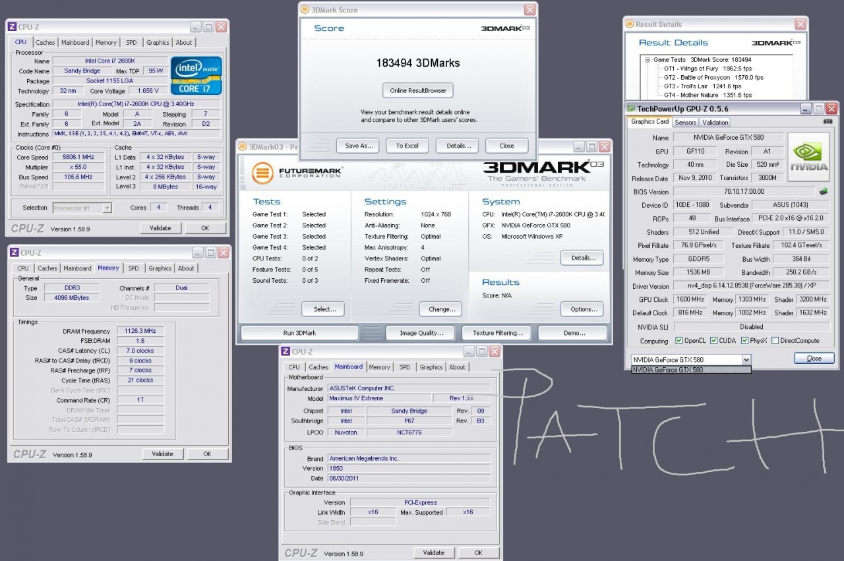Click the 3DMark03 logo in Result Details

coord(776,43)
